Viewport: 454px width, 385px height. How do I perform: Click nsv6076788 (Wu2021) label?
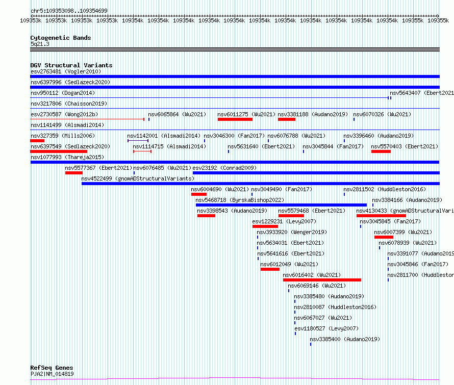(x=296, y=136)
